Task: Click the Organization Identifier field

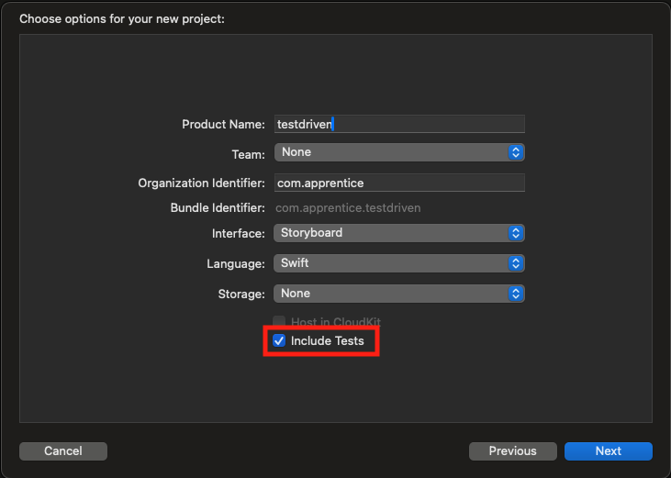Action: pyautogui.click(x=399, y=183)
